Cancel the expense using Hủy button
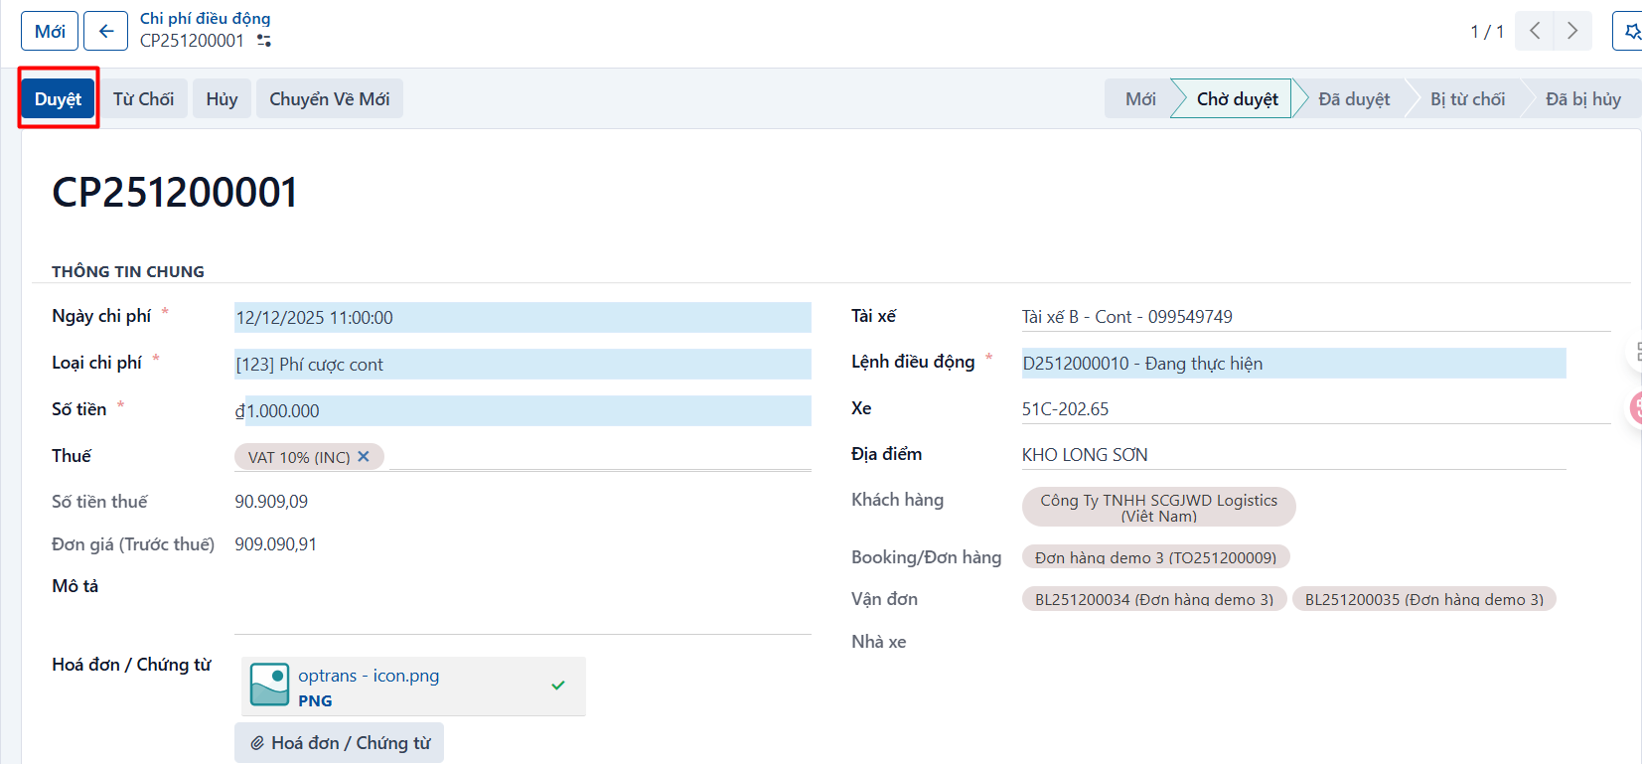Screen dimensions: 1642x764 coord(222,98)
